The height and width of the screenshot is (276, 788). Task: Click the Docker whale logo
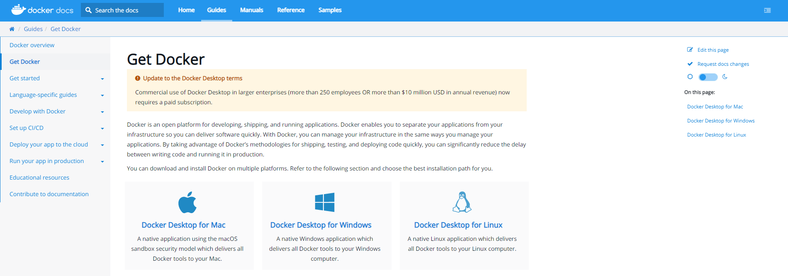[x=18, y=10]
